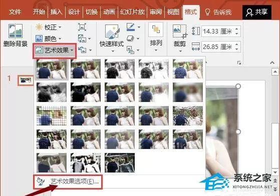Click the Share (共享) button
The width and height of the screenshot is (280, 196).
[257, 12]
